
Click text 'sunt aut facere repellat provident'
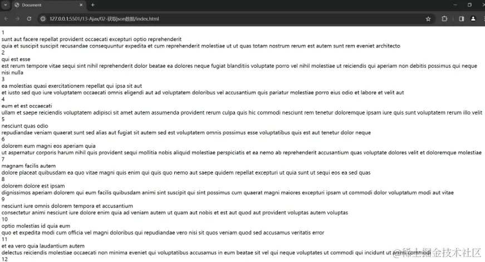tap(42, 39)
